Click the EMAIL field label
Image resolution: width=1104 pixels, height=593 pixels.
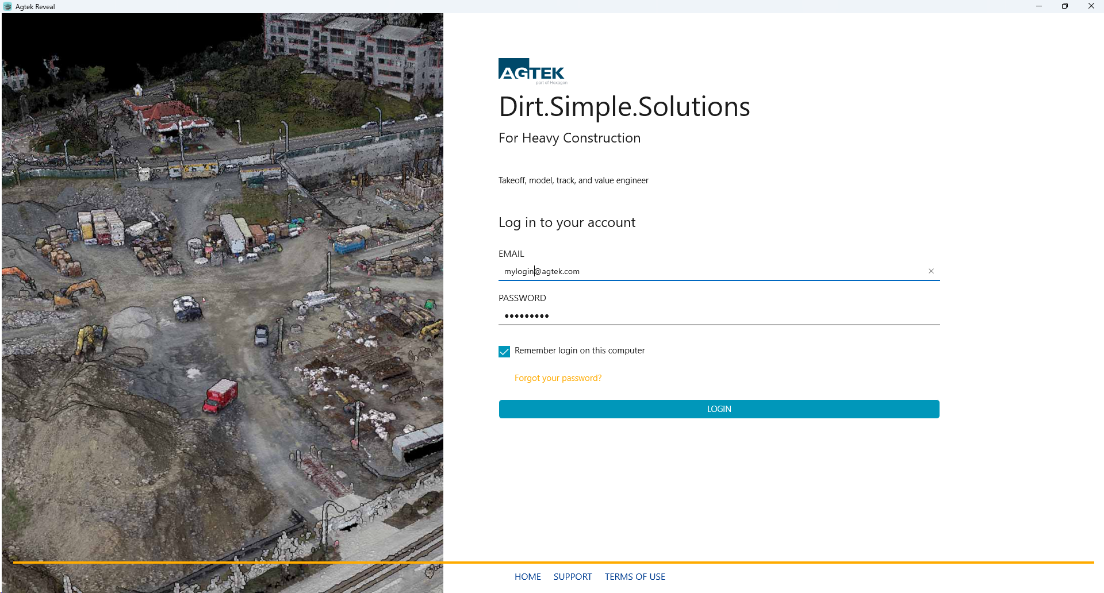click(x=511, y=254)
